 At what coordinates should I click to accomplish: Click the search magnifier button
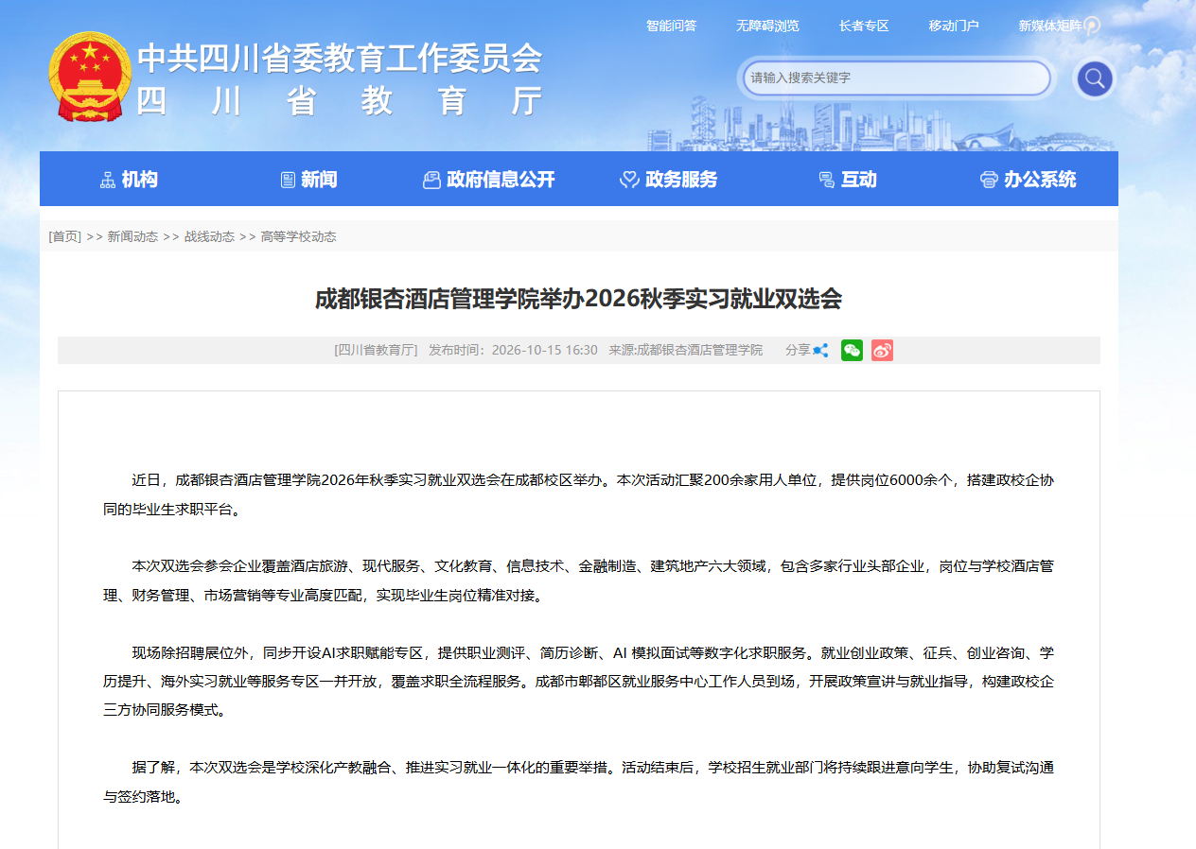1096,78
